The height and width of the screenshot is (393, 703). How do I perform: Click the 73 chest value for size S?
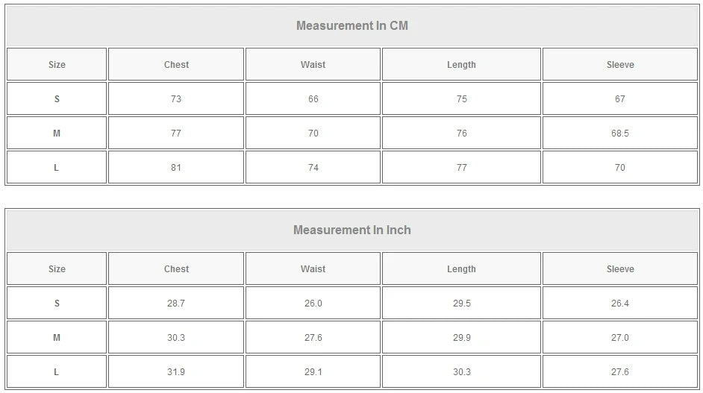[x=176, y=99]
